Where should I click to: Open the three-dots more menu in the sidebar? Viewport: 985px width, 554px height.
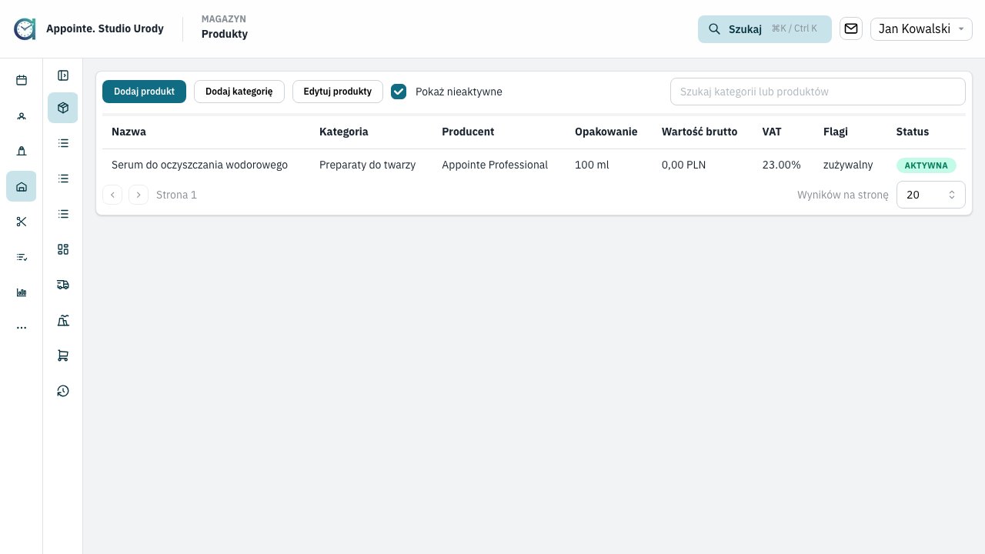(22, 328)
